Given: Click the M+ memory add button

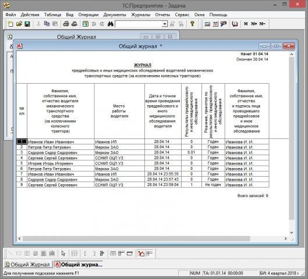Looking at the screenshot, I should pyautogui.click(x=254, y=24).
